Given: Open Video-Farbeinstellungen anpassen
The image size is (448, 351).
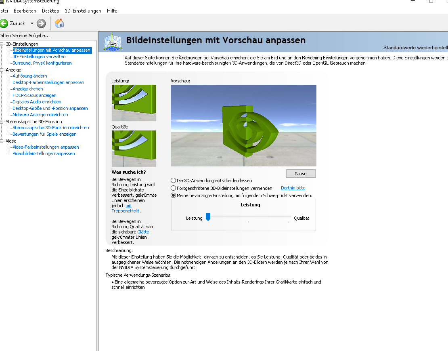Looking at the screenshot, I should [x=46, y=147].
